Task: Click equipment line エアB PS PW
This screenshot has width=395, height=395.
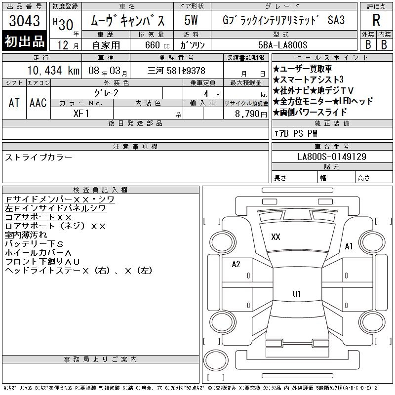Action: (295, 133)
